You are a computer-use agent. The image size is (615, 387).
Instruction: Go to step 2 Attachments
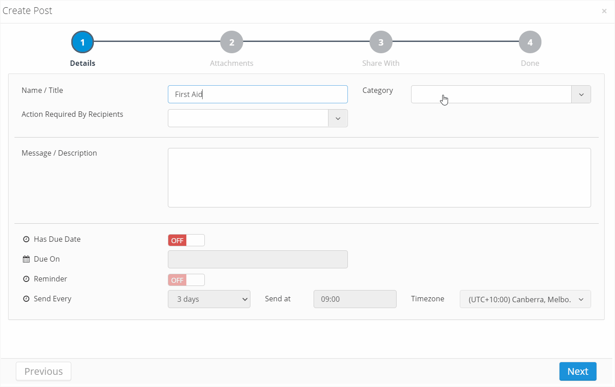pos(231,42)
